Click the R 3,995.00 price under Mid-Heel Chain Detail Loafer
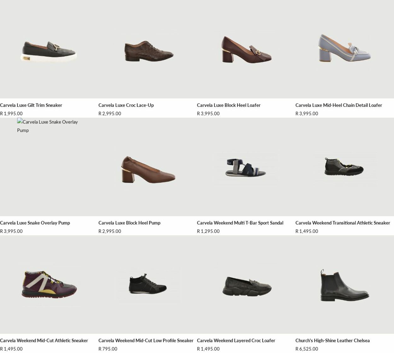 307,114
